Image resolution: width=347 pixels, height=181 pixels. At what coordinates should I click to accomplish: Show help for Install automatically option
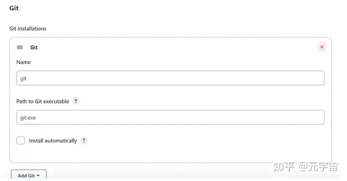click(84, 141)
